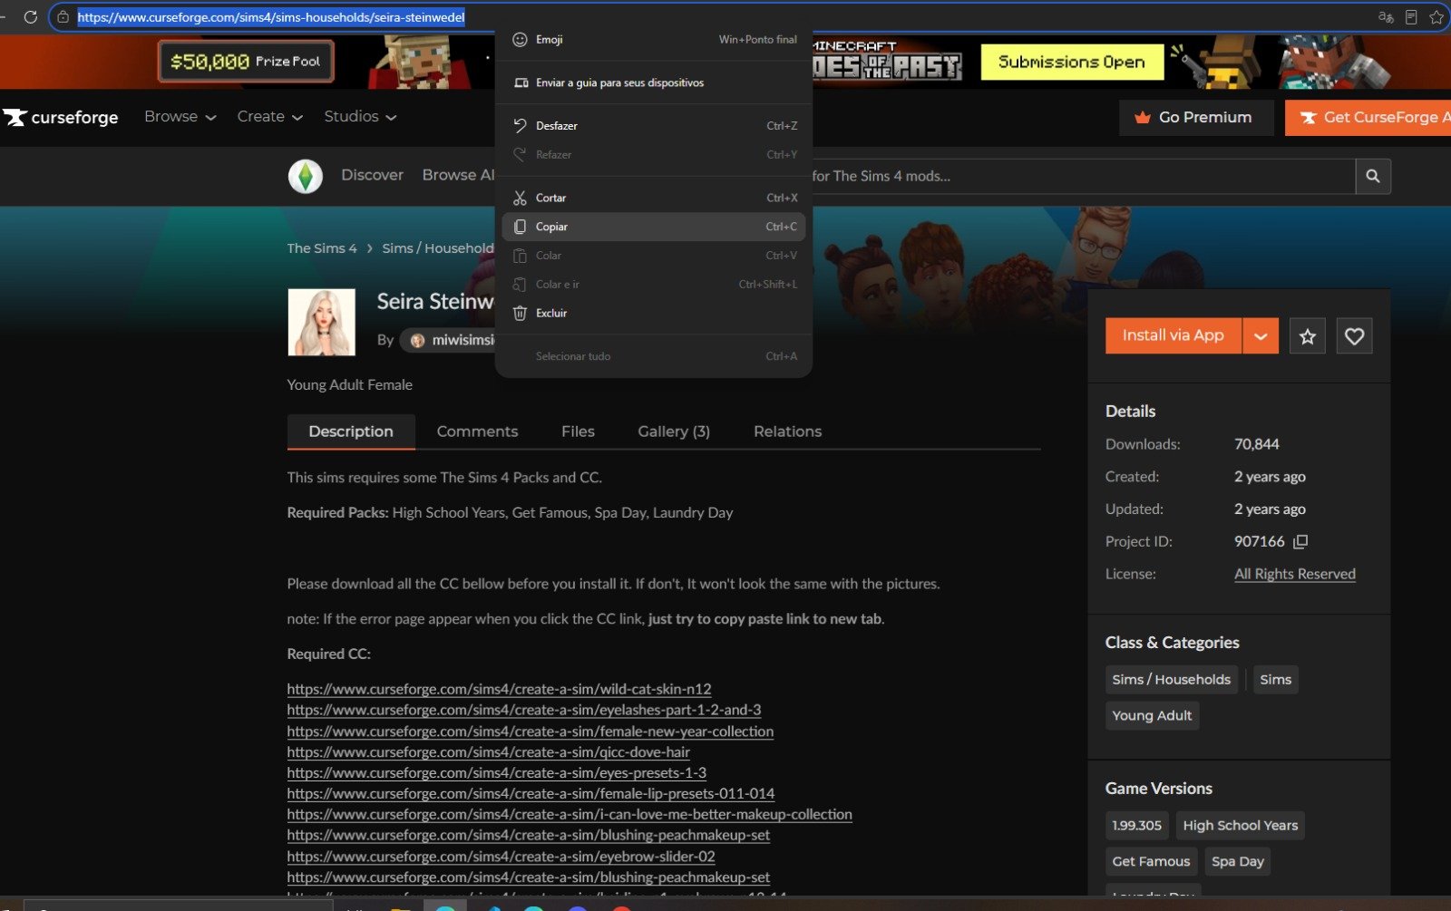
Task: Open the reader view icon in address bar
Action: 1411,17
